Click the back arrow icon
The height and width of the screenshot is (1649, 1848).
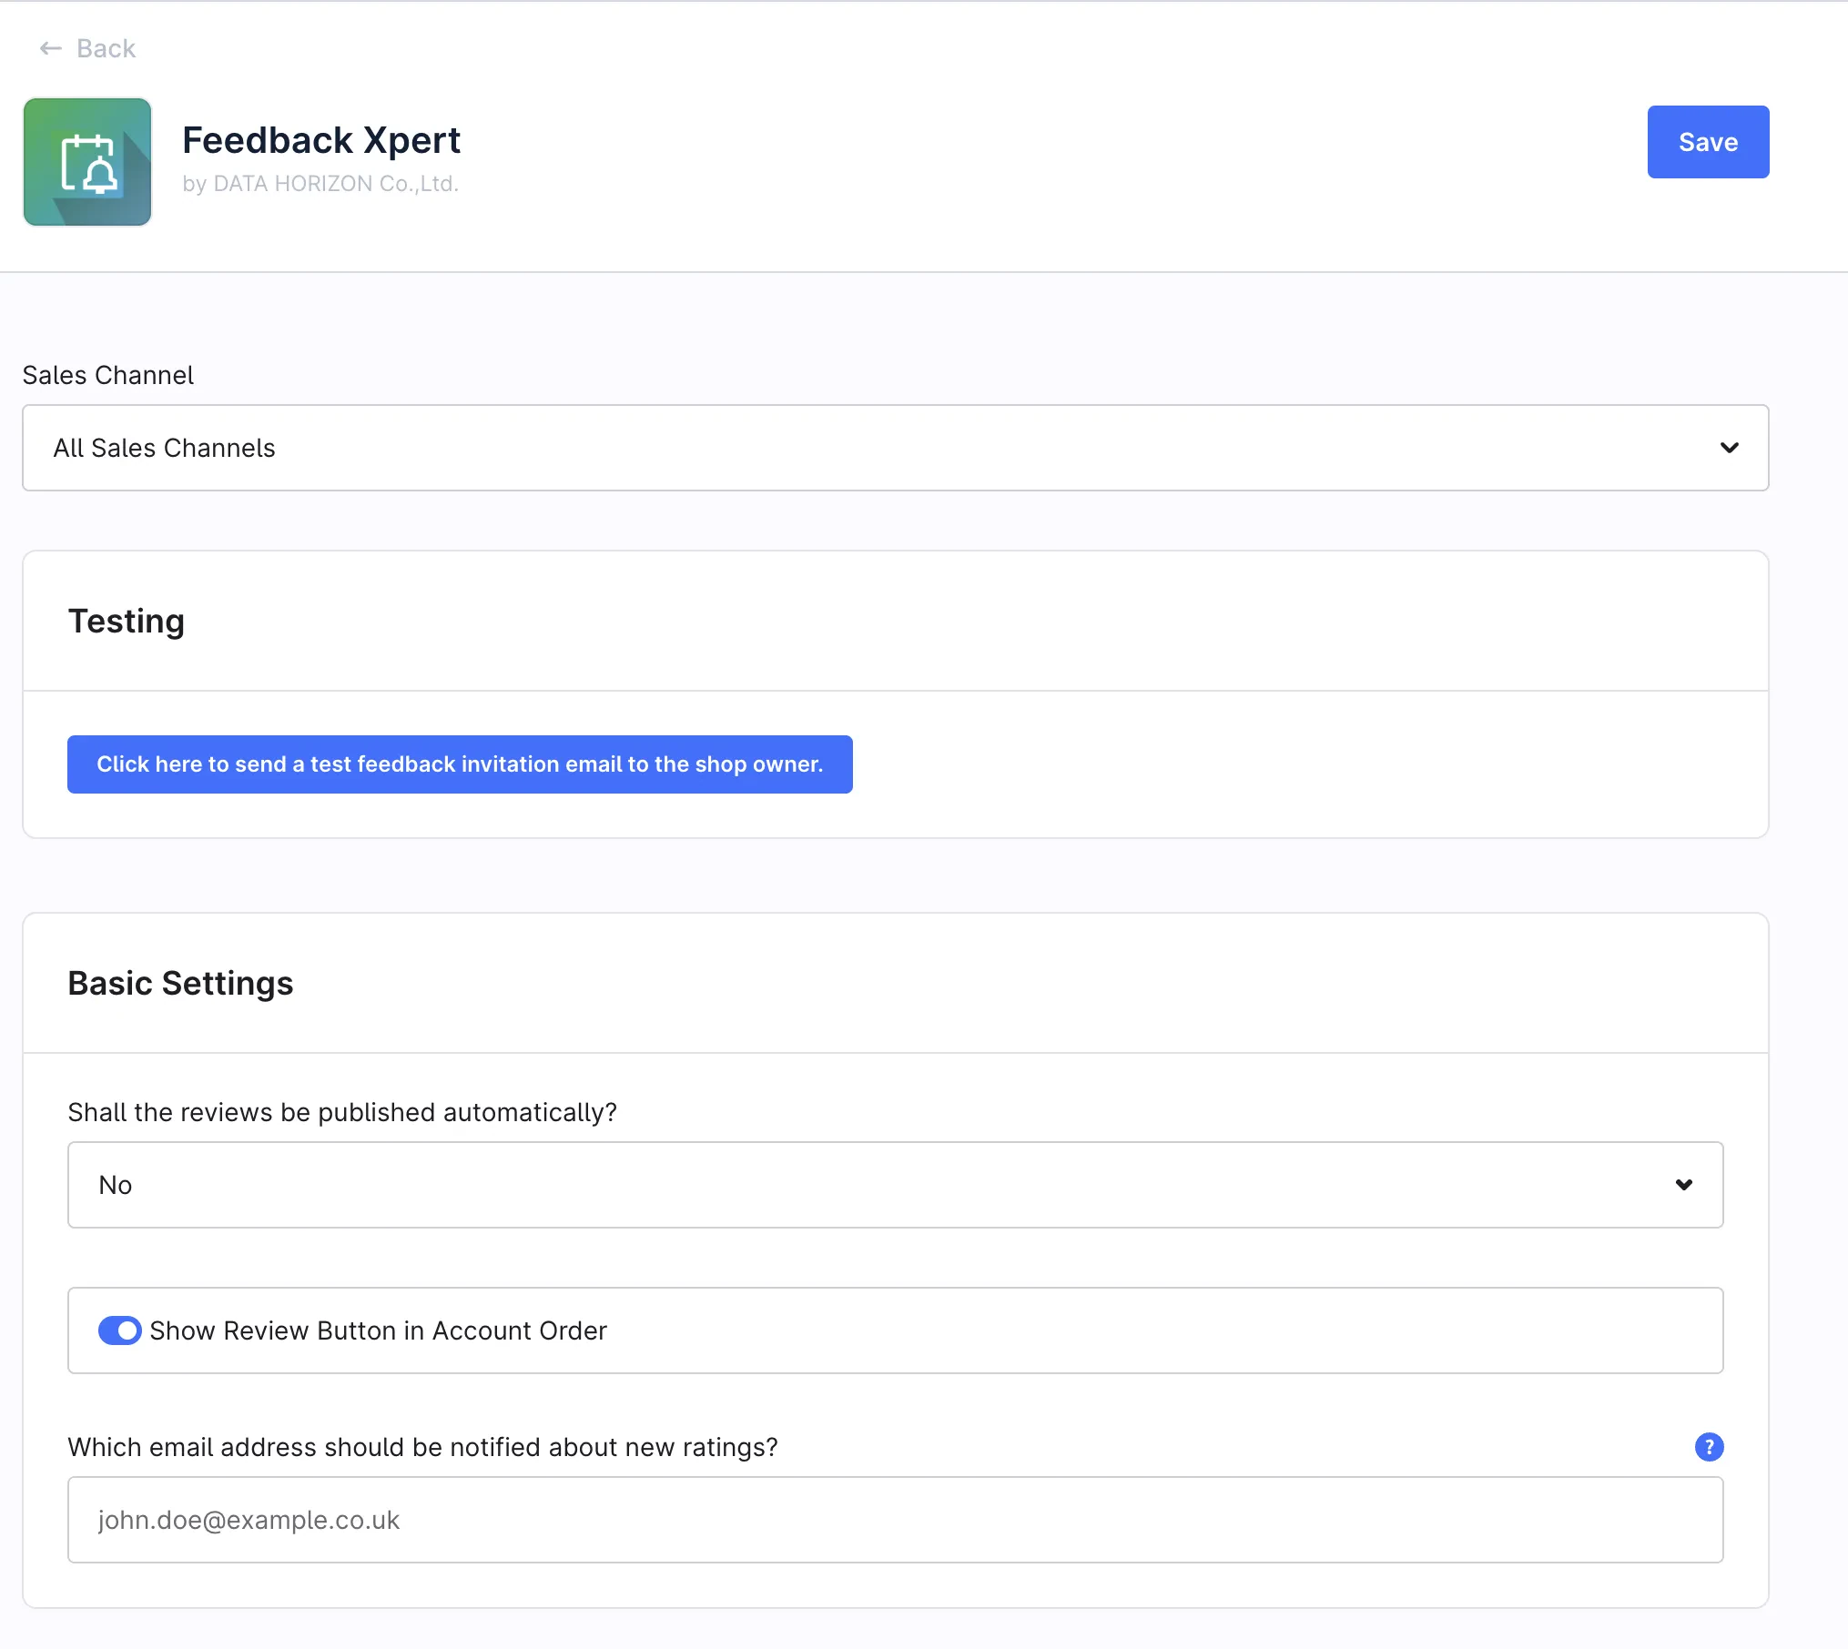(x=50, y=48)
